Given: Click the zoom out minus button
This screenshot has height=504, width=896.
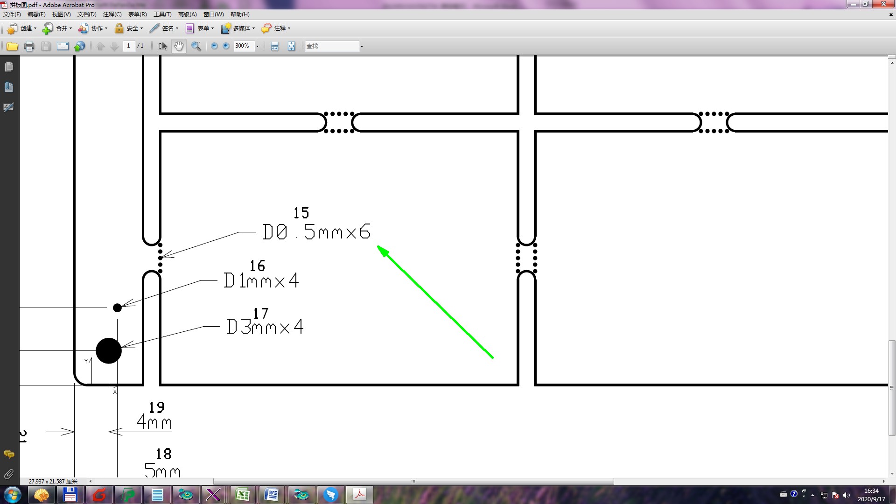Looking at the screenshot, I should 214,46.
